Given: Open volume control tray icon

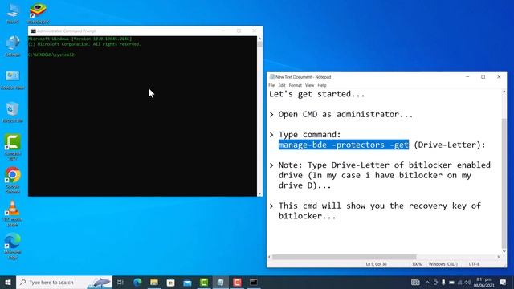Looking at the screenshot, I should (467, 282).
